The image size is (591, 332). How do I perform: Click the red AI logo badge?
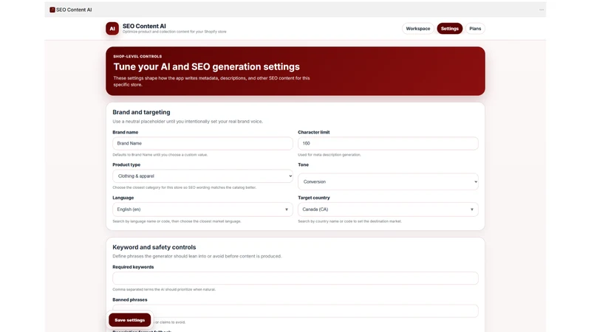pyautogui.click(x=112, y=29)
